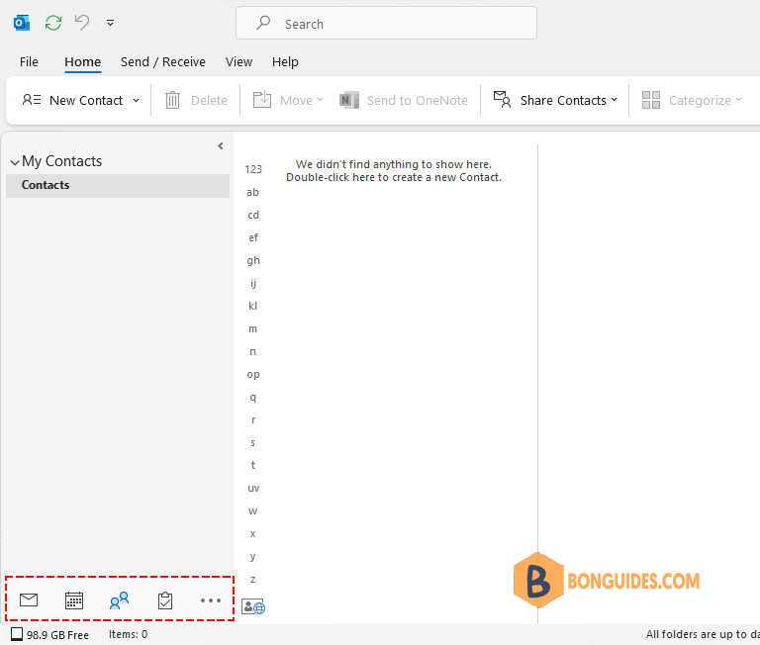Image resolution: width=760 pixels, height=645 pixels.
Task: Click the 'We didn't find anything' message
Action: pos(394,170)
